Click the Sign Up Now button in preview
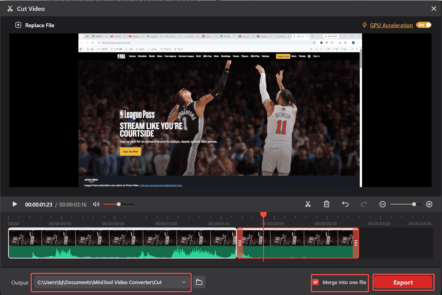This screenshot has width=442, height=295. click(x=130, y=151)
